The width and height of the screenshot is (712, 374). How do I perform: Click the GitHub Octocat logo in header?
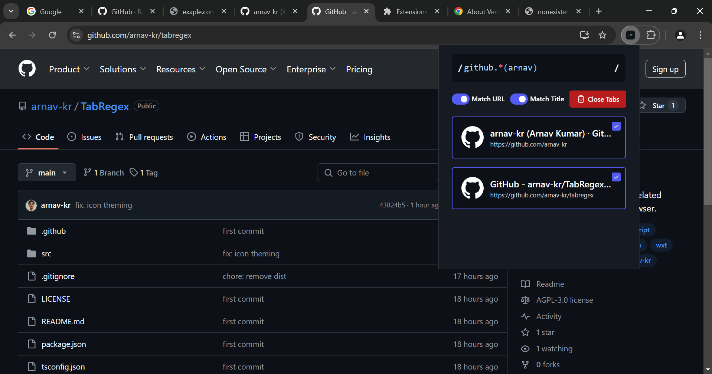tap(27, 69)
